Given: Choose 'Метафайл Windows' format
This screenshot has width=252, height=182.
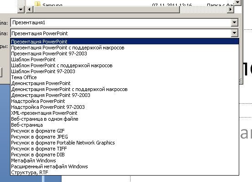Looking at the screenshot, I should point(125,161).
